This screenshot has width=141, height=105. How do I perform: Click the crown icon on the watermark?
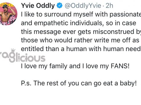(13, 50)
